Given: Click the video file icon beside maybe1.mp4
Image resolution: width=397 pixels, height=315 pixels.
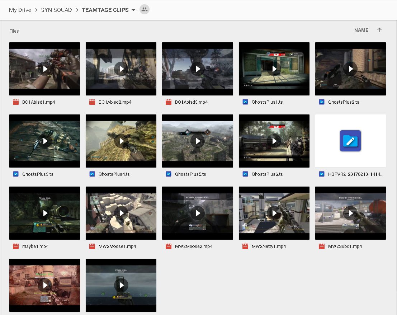Looking at the screenshot, I should click(16, 246).
